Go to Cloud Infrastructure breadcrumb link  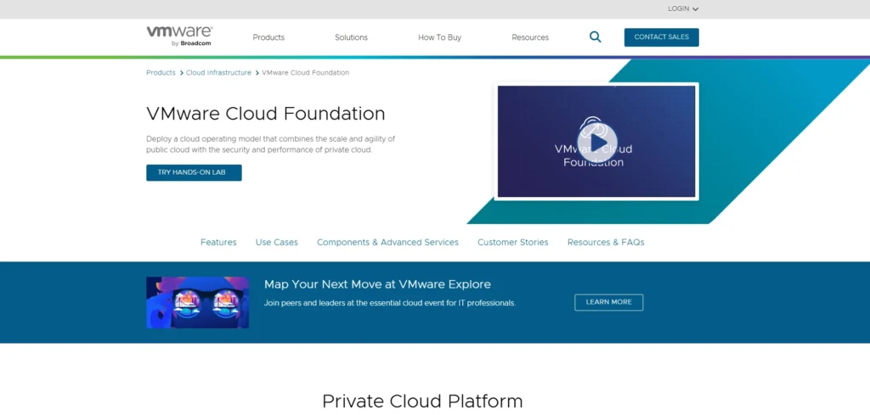coord(218,73)
